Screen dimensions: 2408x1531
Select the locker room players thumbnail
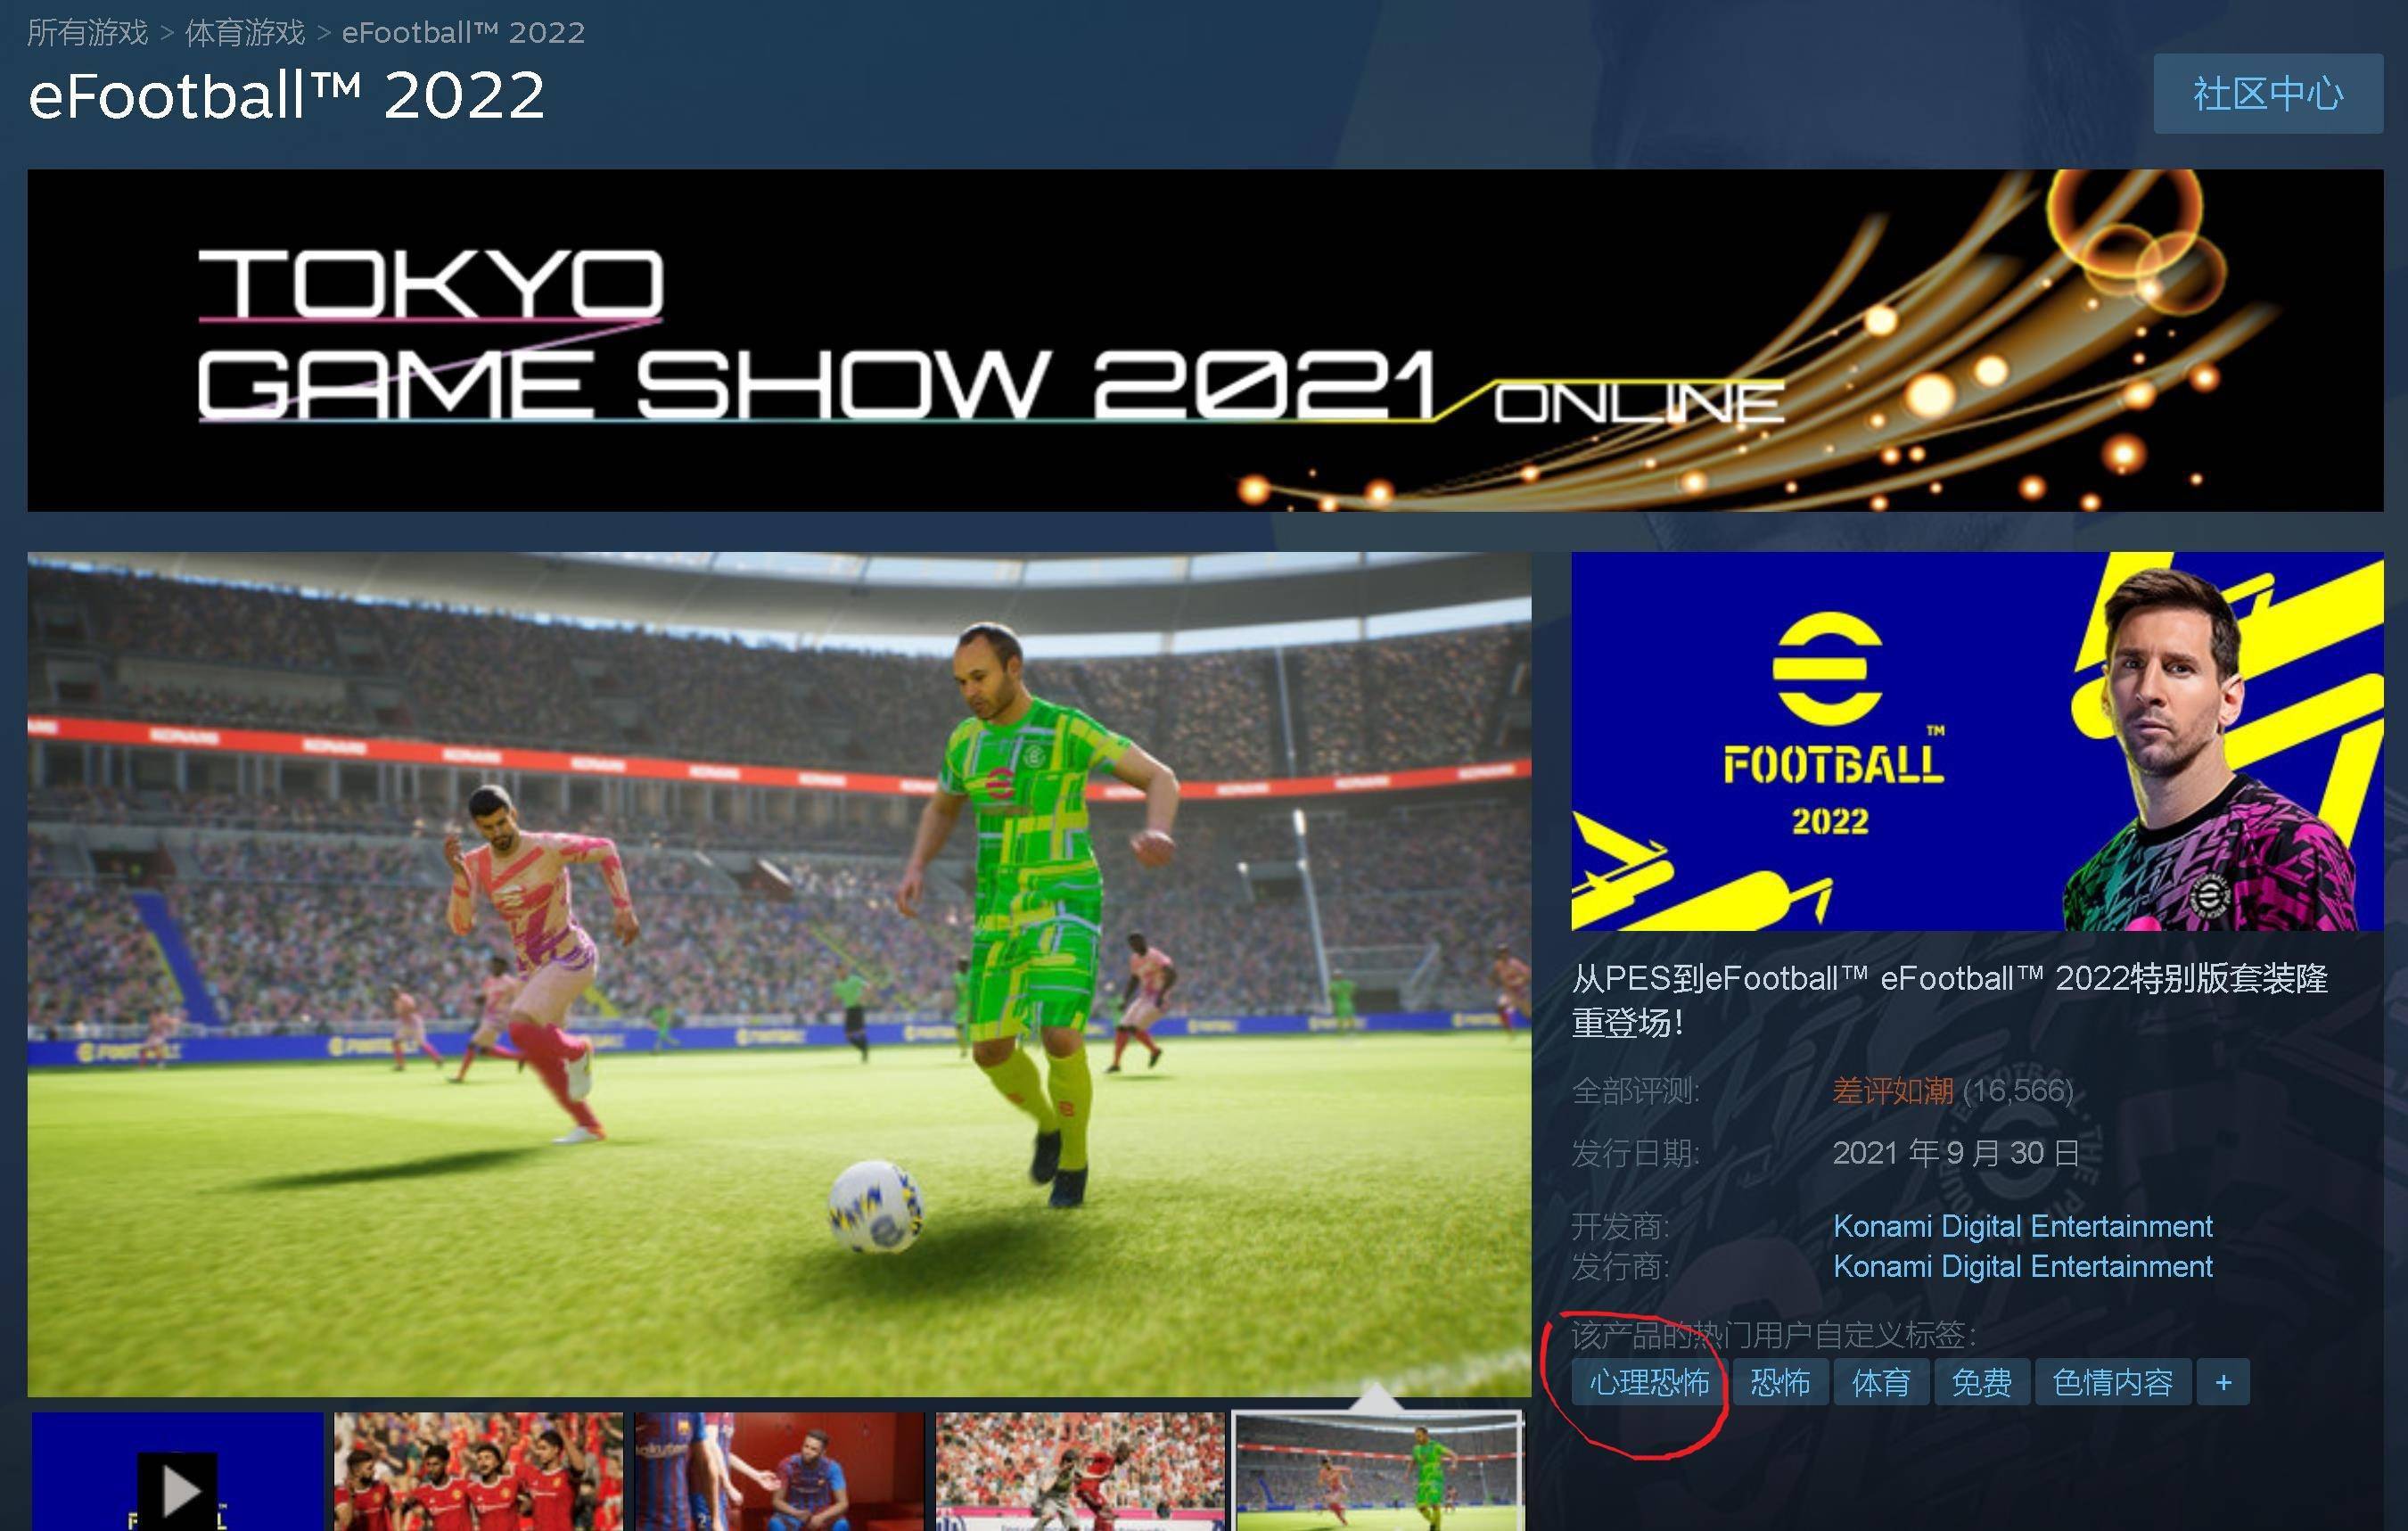[x=779, y=1471]
